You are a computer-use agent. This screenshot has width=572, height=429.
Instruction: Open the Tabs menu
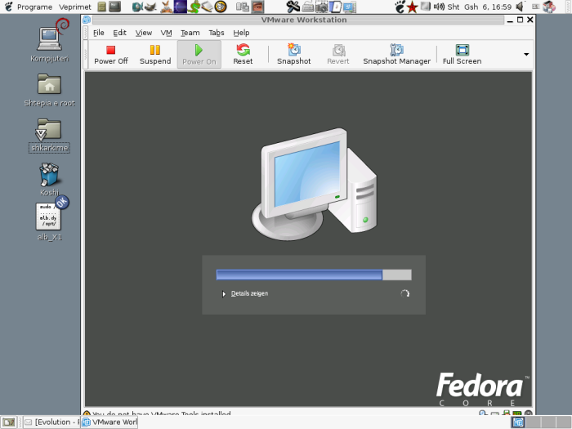(x=217, y=33)
